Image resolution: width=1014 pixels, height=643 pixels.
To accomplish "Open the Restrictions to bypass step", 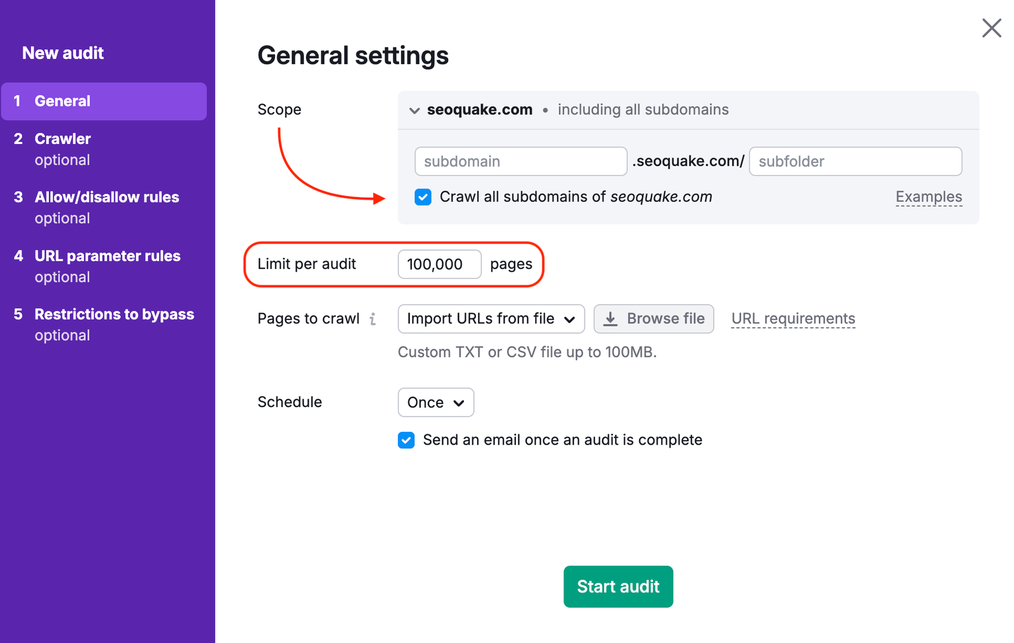I will 114,314.
